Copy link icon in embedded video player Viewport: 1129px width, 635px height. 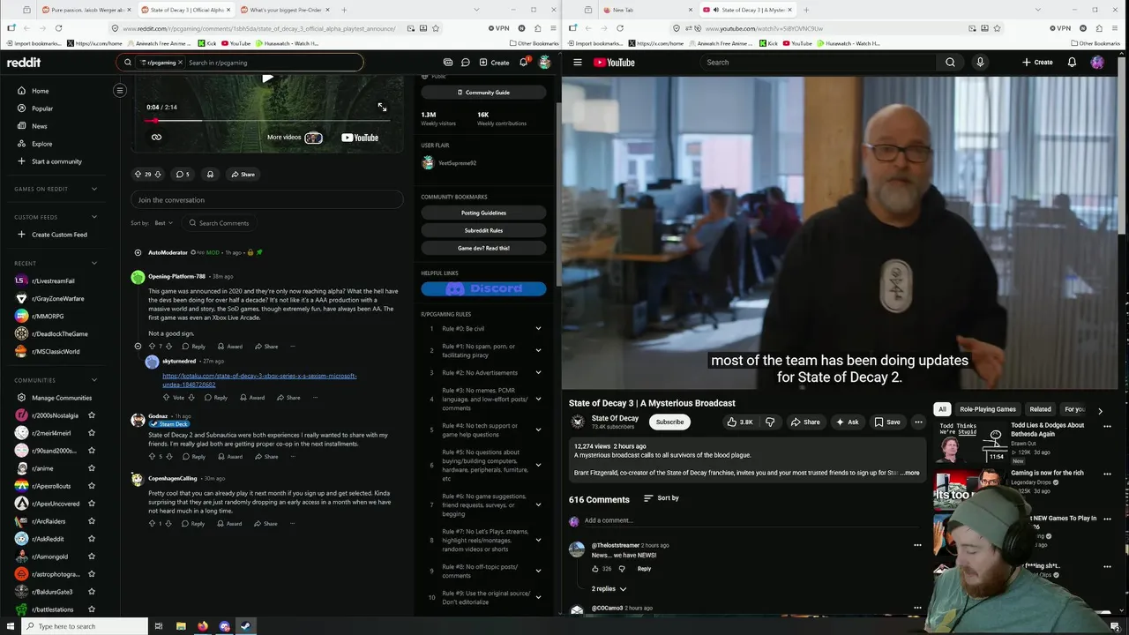(156, 137)
